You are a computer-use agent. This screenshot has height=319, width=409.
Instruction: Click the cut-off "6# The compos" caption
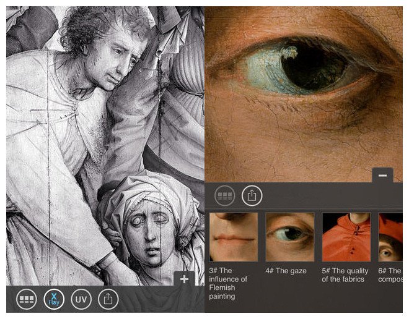coord(390,275)
